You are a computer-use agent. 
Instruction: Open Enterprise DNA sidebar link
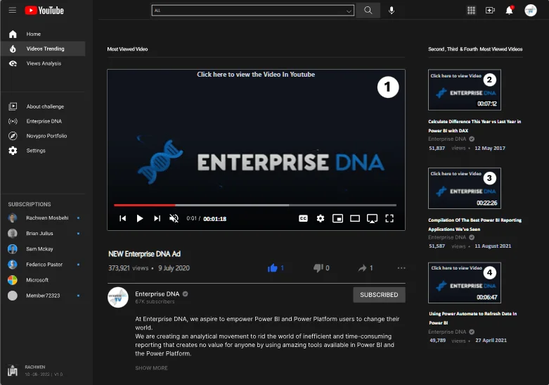[43, 121]
